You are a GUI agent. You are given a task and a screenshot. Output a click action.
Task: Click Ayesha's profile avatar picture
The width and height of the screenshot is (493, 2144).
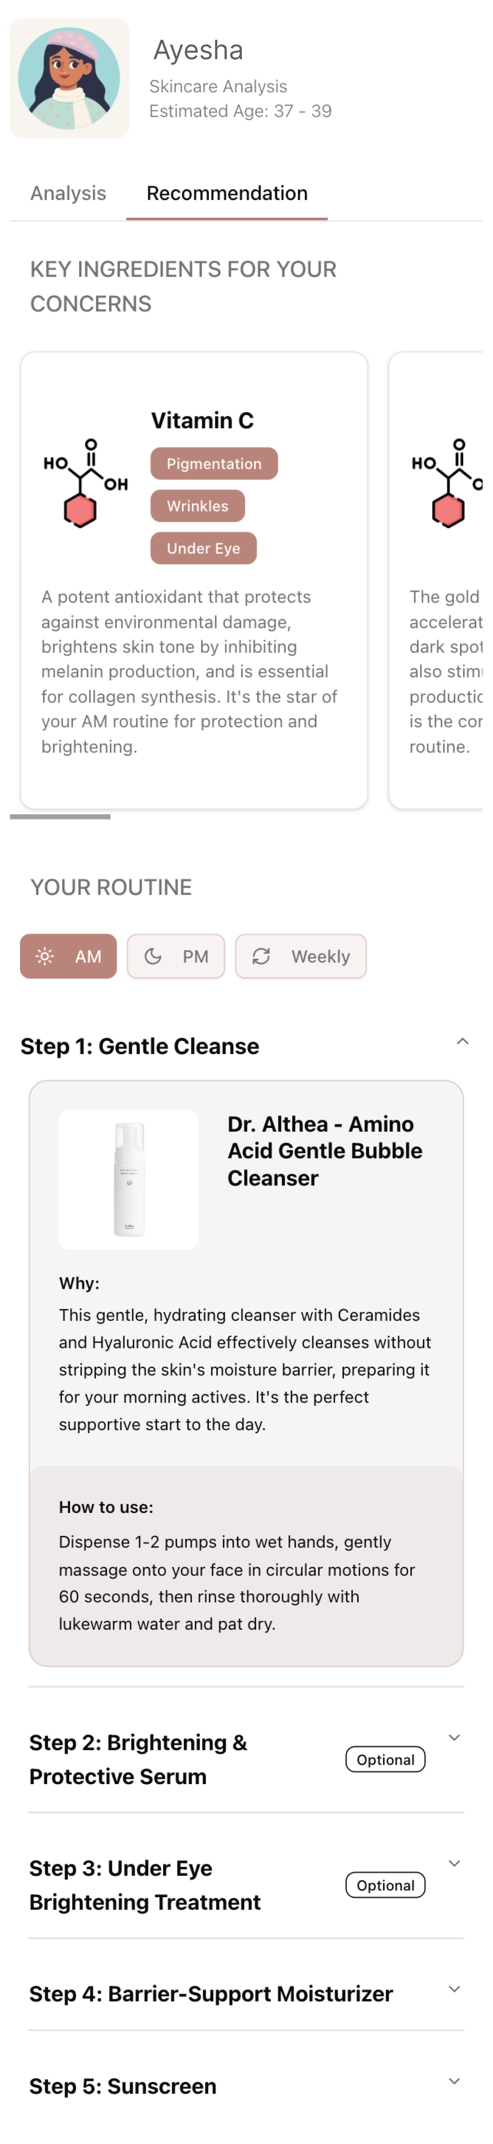(x=69, y=78)
